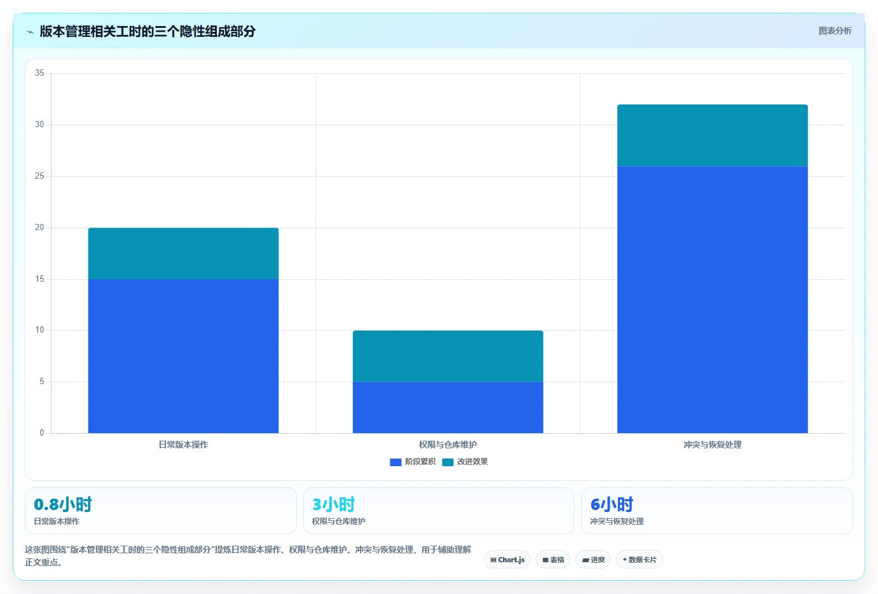878x594 pixels.
Task: Select the blue bar segment for 日常版本操作
Action: click(x=183, y=356)
